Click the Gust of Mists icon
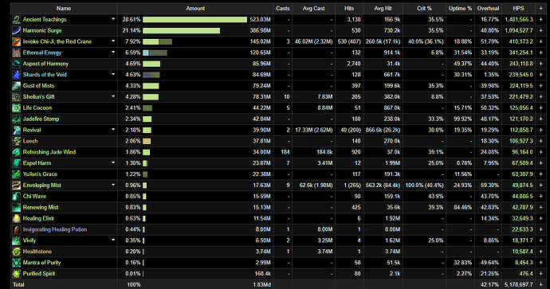The height and width of the screenshot is (289, 550). coord(17,86)
